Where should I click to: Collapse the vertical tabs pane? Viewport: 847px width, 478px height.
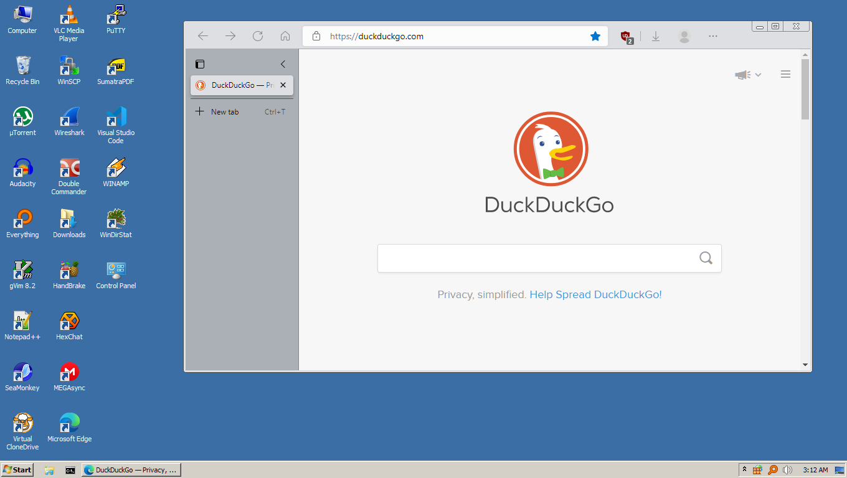point(283,64)
